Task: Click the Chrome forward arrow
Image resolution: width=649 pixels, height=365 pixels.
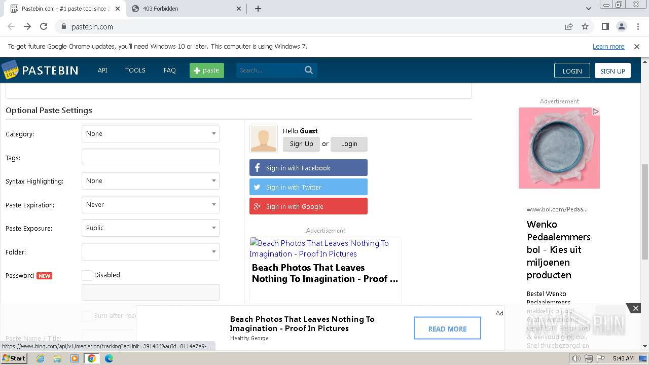Action: click(27, 26)
